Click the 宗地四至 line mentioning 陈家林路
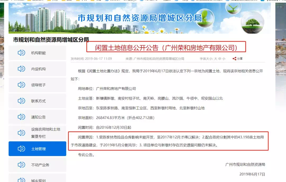This screenshot has height=182, width=286. click(x=141, y=108)
